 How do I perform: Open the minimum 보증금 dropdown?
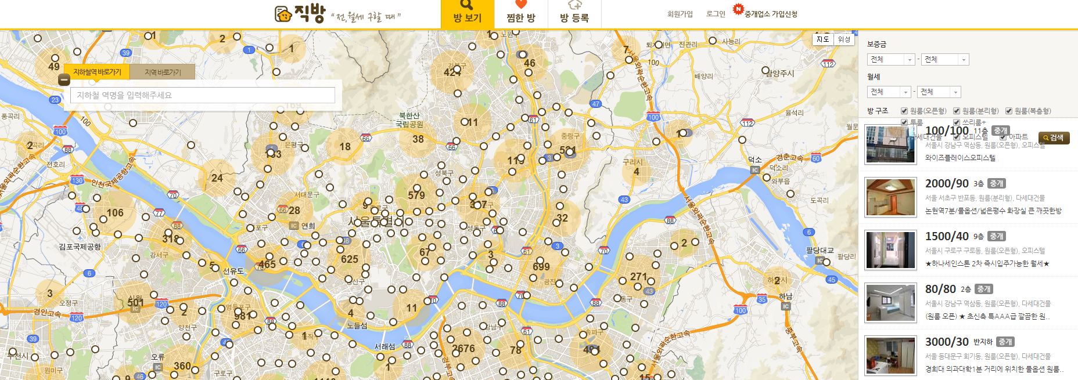892,60
